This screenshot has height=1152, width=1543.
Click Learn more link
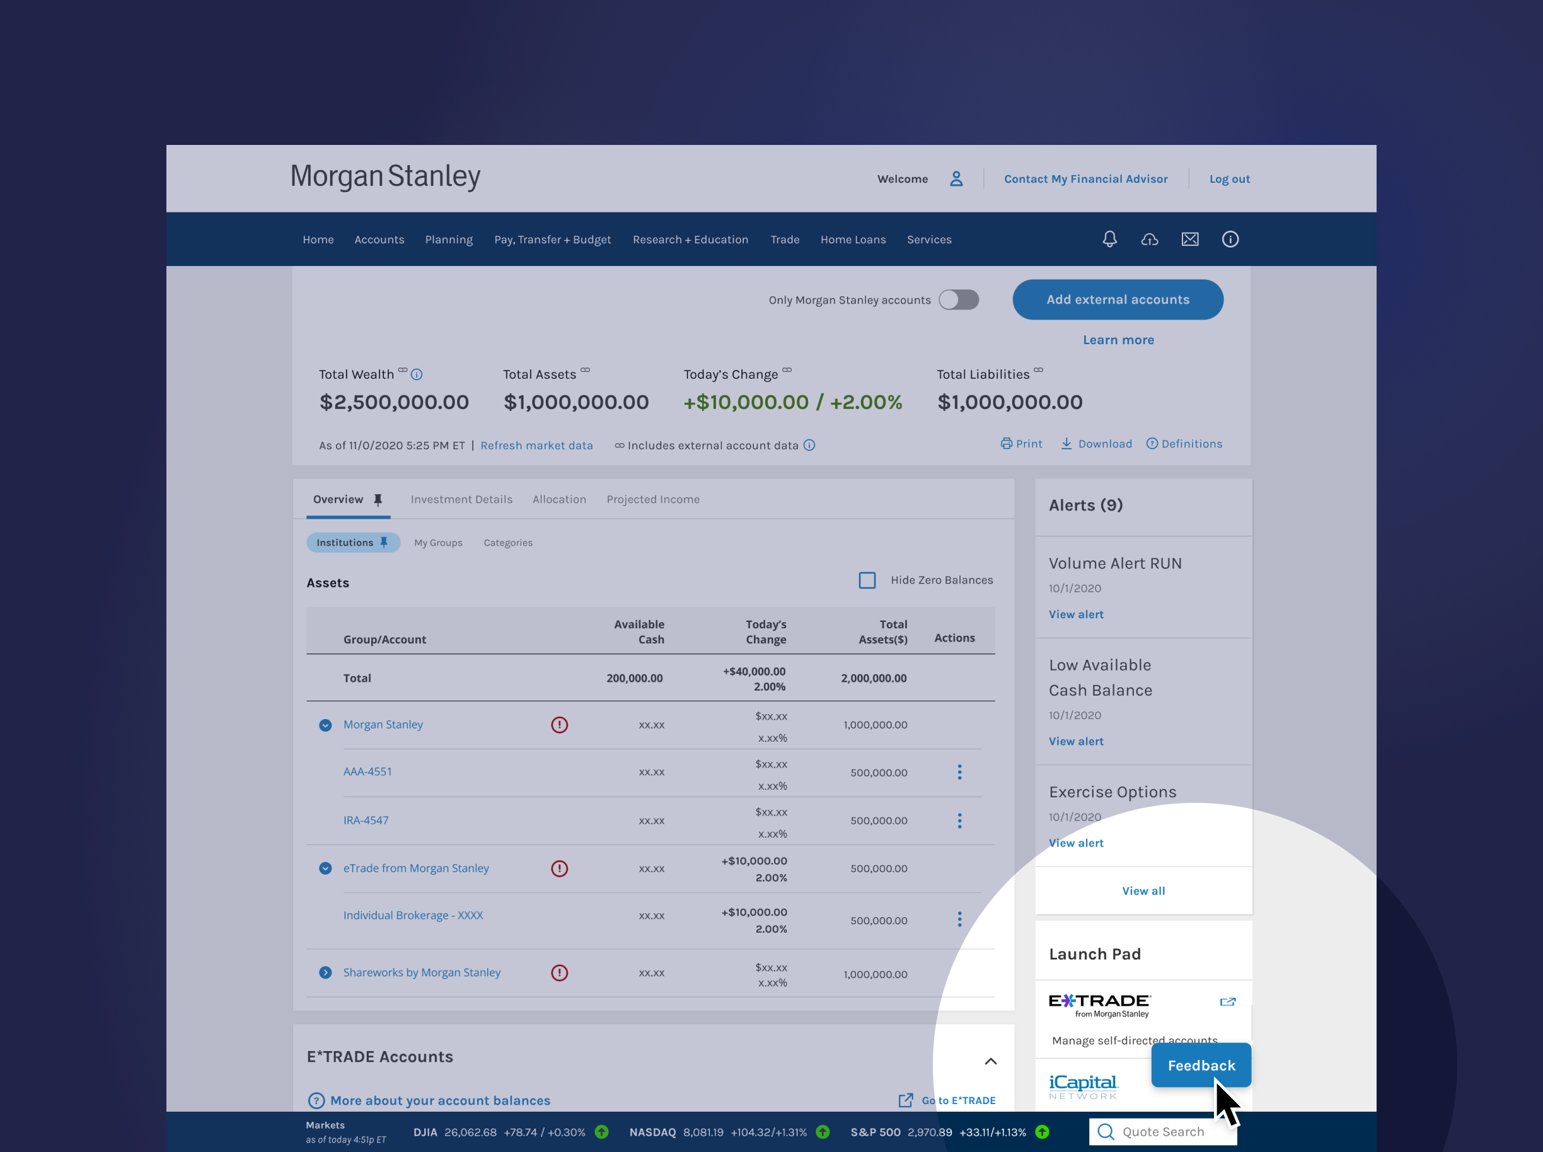click(1118, 340)
